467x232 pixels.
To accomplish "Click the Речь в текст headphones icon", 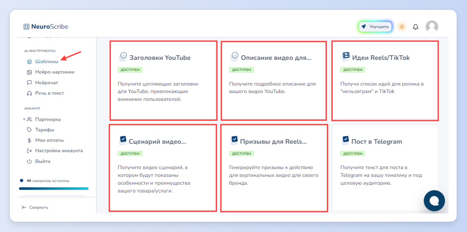I will (x=29, y=93).
